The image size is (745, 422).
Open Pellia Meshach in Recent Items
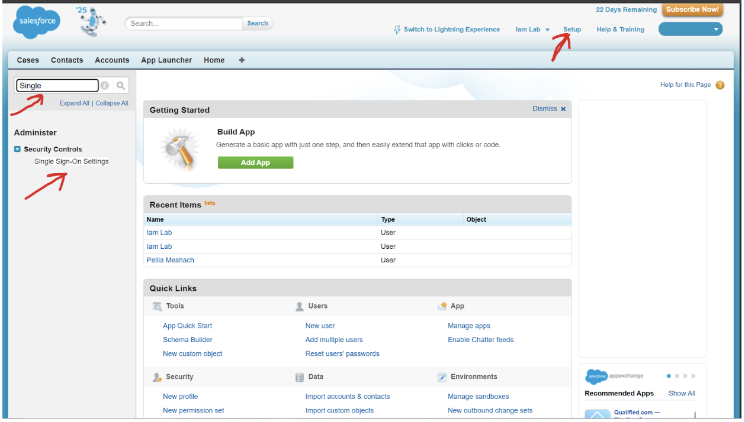[171, 260]
